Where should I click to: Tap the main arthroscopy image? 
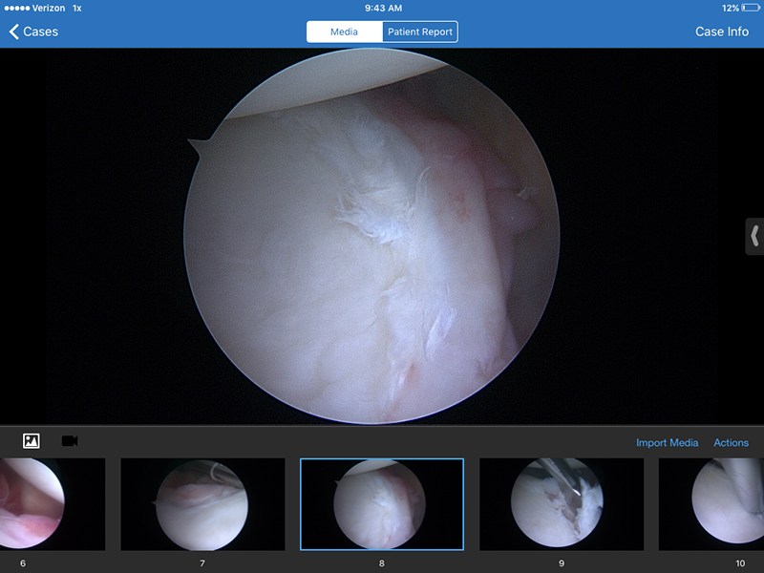371,236
